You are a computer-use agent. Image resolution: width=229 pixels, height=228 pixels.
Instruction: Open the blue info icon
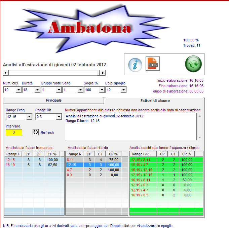(x=135, y=65)
